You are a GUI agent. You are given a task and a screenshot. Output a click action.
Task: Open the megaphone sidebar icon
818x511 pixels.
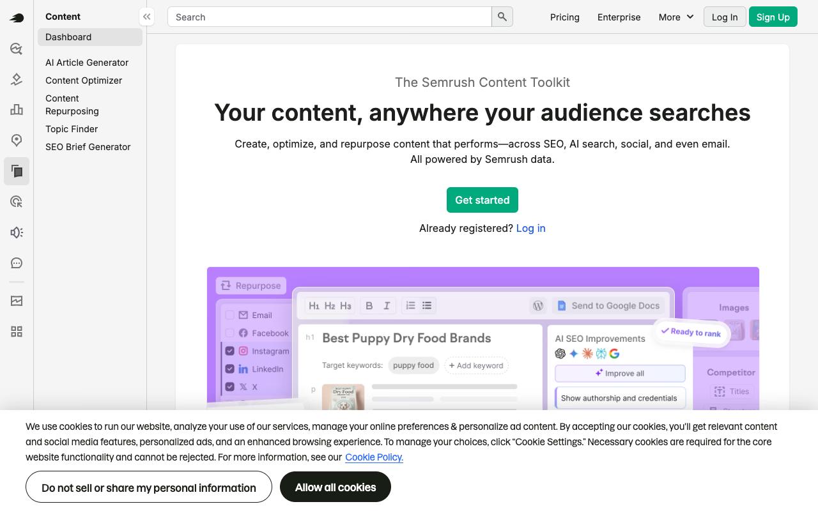tap(17, 233)
